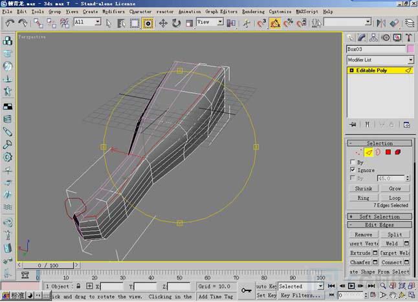
Task: Toggle the Set Key mode button
Action: 266,296
